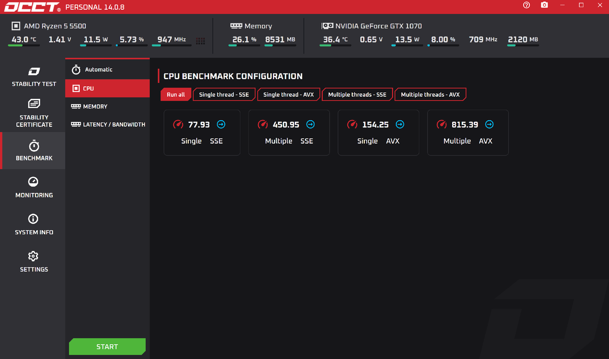Click the 450.95 Multiple SSE score
Screen dimensions: 609x359
286,124
